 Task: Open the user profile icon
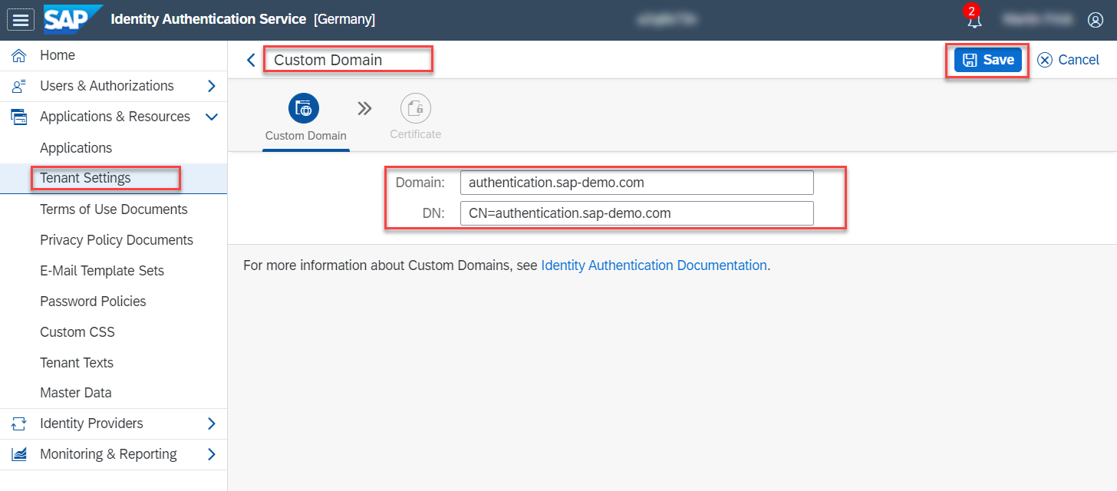[x=1096, y=20]
